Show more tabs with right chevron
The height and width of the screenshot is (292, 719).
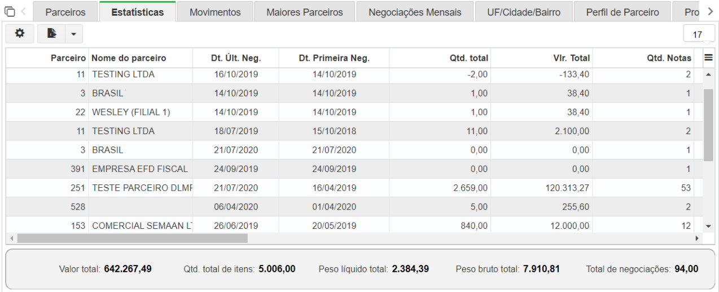(710, 12)
